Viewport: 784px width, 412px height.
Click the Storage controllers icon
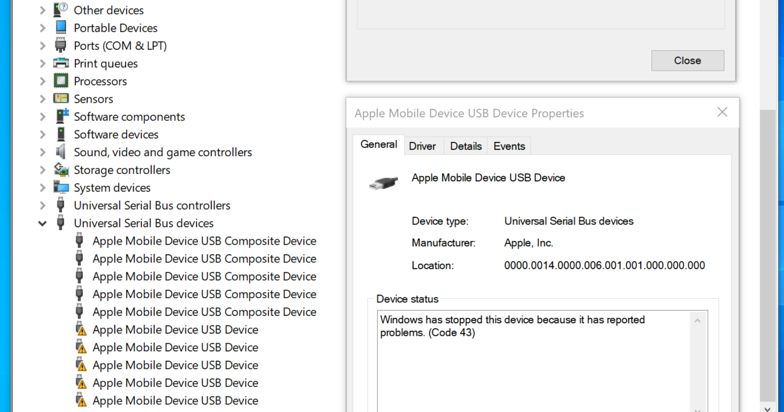[60, 169]
